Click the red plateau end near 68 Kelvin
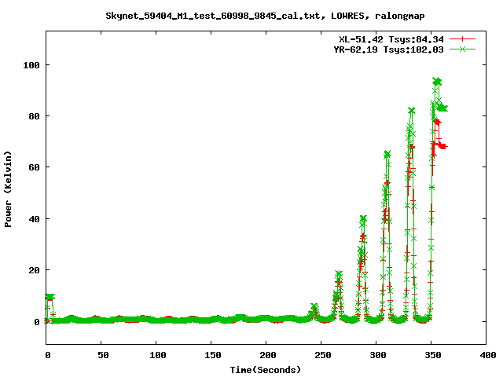 pyautogui.click(x=443, y=147)
